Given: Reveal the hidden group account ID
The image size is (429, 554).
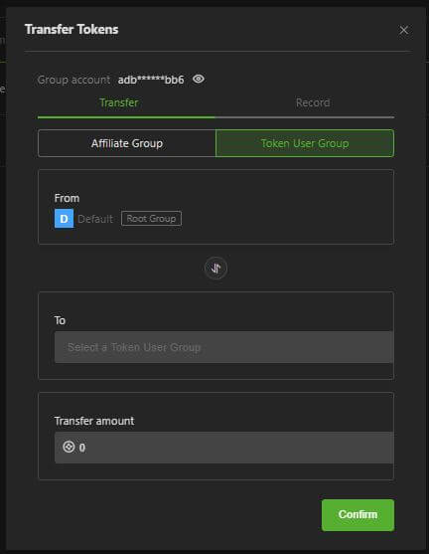Looking at the screenshot, I should (x=199, y=79).
